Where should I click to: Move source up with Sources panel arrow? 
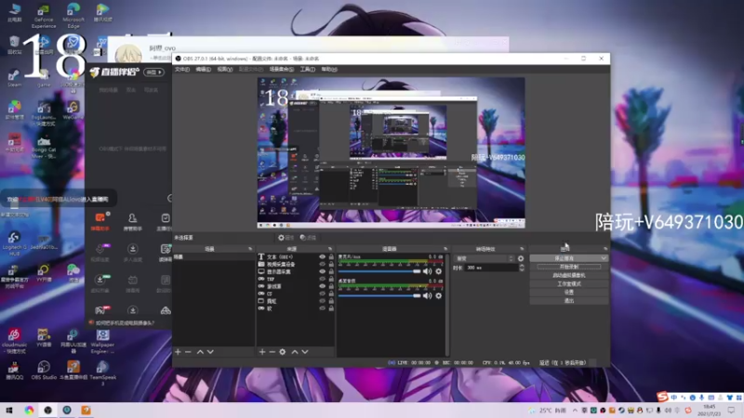coord(295,352)
